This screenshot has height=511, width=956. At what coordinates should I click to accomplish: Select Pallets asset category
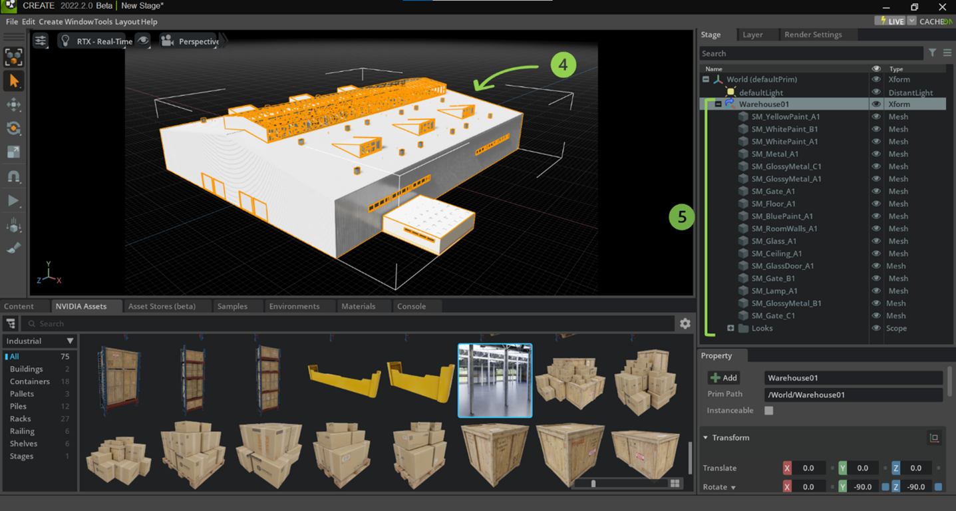pyautogui.click(x=22, y=394)
